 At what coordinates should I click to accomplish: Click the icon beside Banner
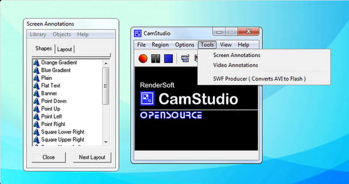36,94
